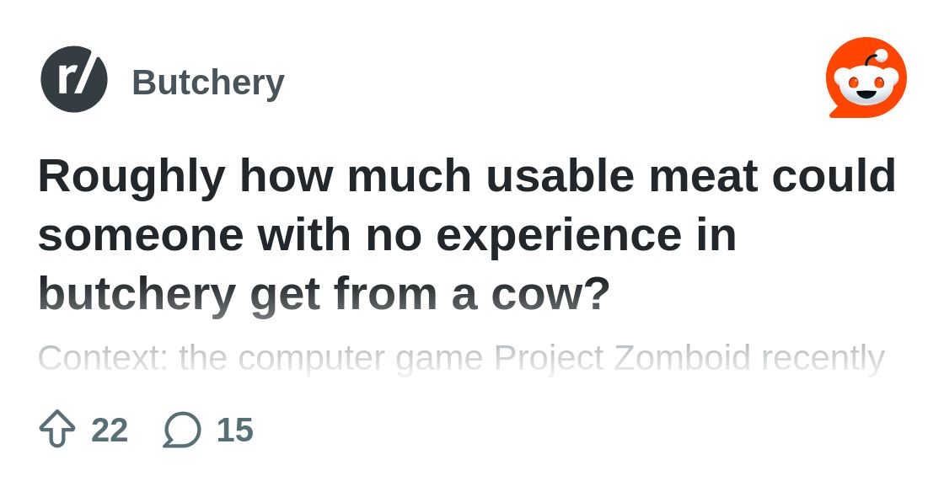Click the title line 'someone with no experience in'
The image size is (944, 492).
coord(387,234)
